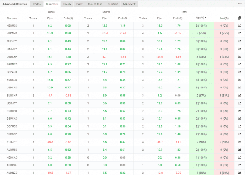Open the chart icon for EURNZD row
This screenshot has height=175, width=245.
click(240, 33)
